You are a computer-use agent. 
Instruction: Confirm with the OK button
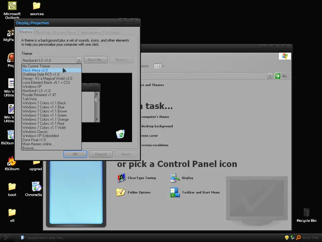click(x=75, y=154)
